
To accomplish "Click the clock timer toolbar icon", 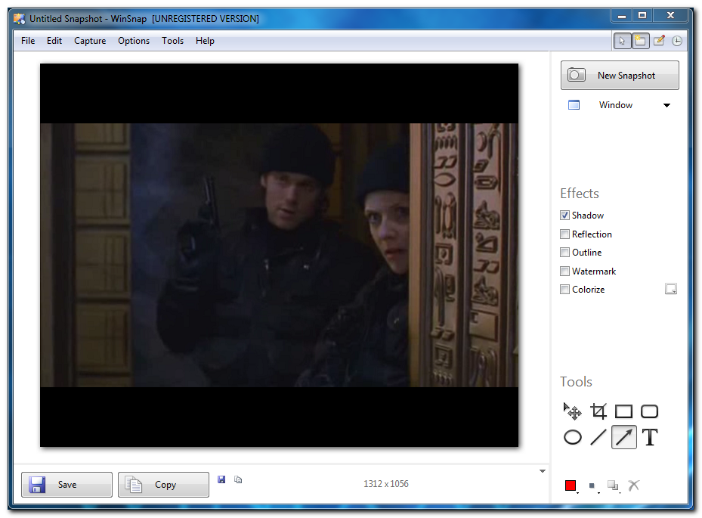I will pos(677,41).
